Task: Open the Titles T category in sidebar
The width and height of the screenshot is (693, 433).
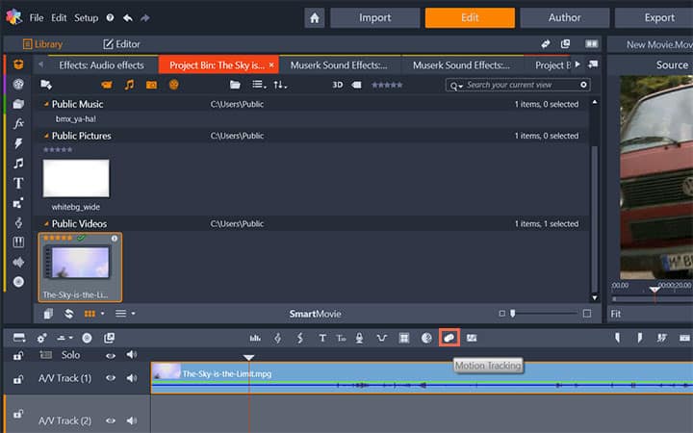Action: (x=18, y=183)
